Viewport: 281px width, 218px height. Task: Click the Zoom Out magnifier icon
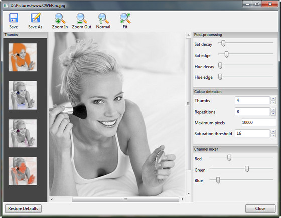pos(82,18)
